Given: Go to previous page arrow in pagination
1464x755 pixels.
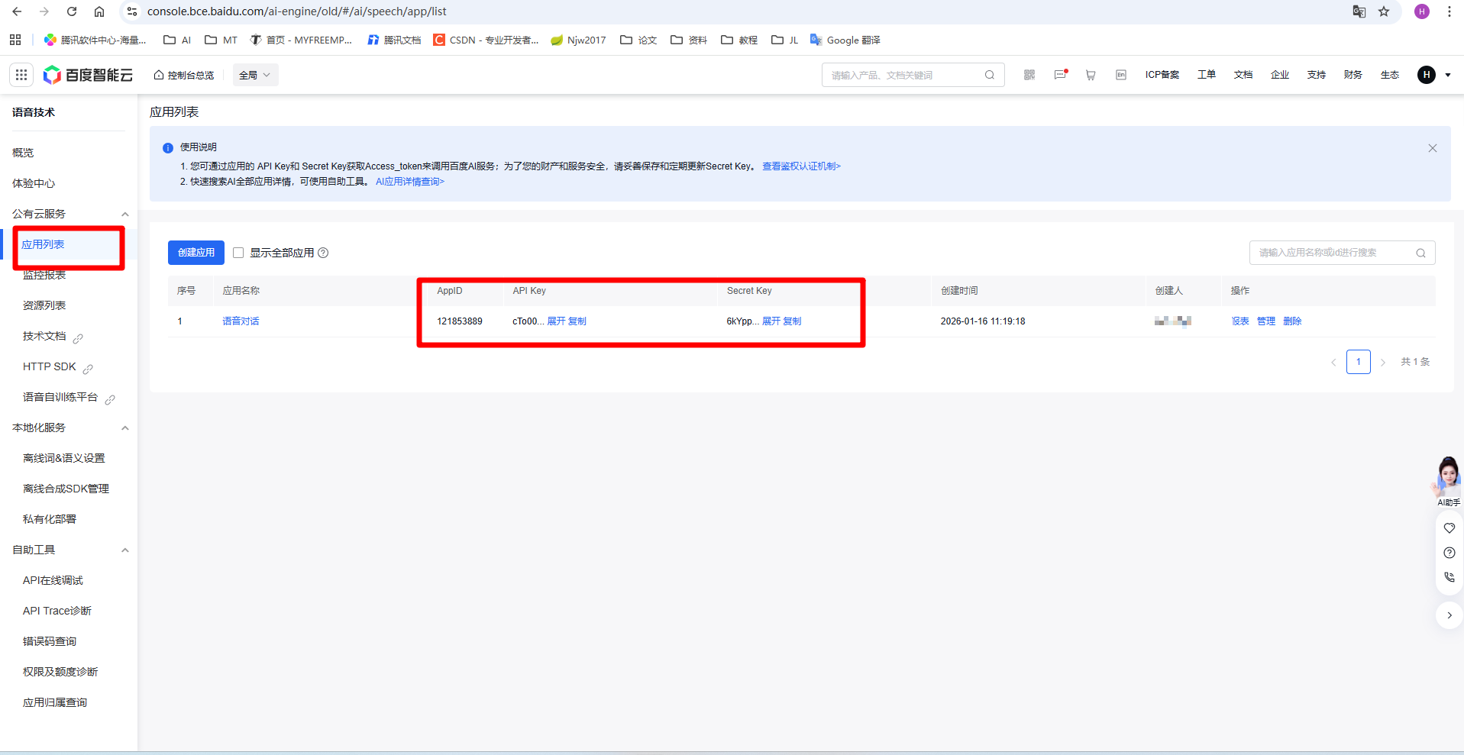Looking at the screenshot, I should coord(1333,362).
